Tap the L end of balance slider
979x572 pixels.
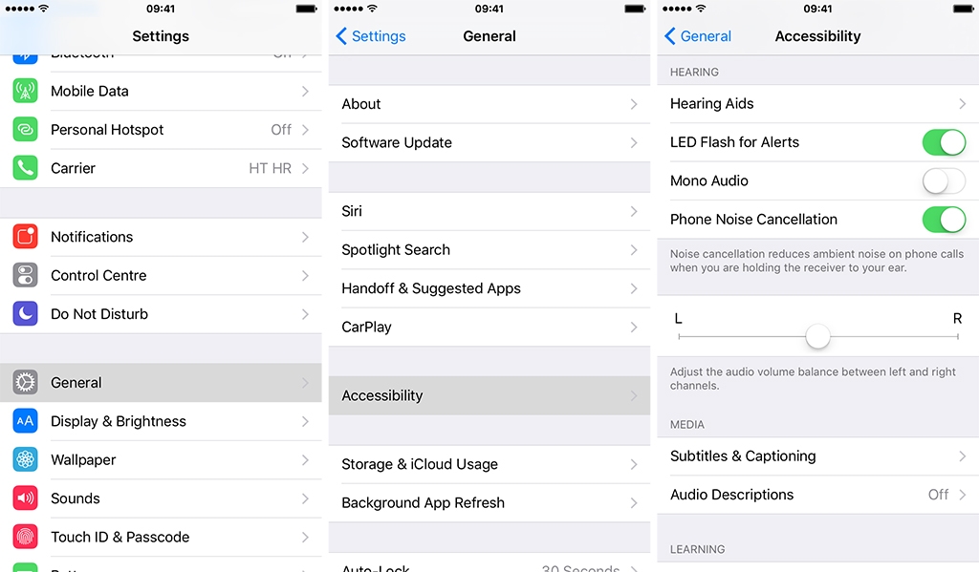(x=678, y=319)
